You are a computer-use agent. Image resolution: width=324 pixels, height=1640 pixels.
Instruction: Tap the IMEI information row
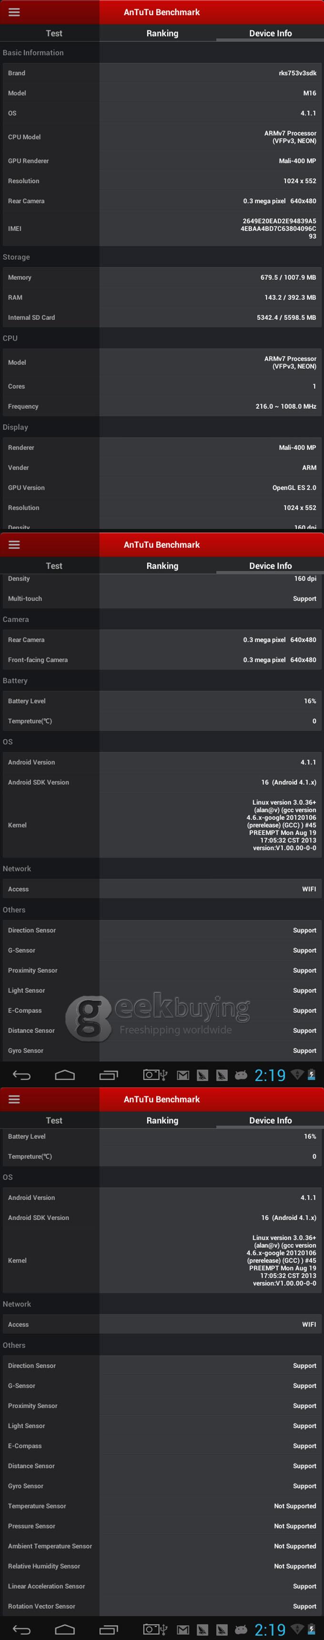tap(162, 229)
